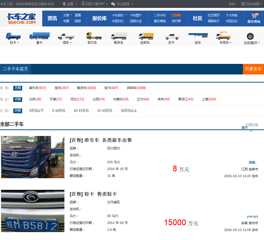Viewport: 264px width, 240px height.
Task: Select the 重卡 heavy truck icon
Action: (x=40, y=36)
